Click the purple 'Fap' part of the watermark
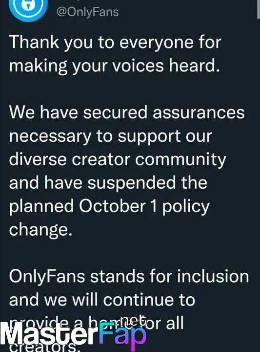 click(123, 335)
